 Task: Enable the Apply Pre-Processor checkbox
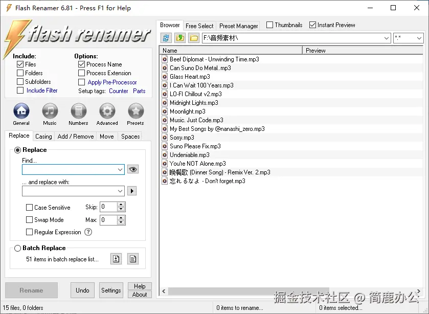point(81,82)
